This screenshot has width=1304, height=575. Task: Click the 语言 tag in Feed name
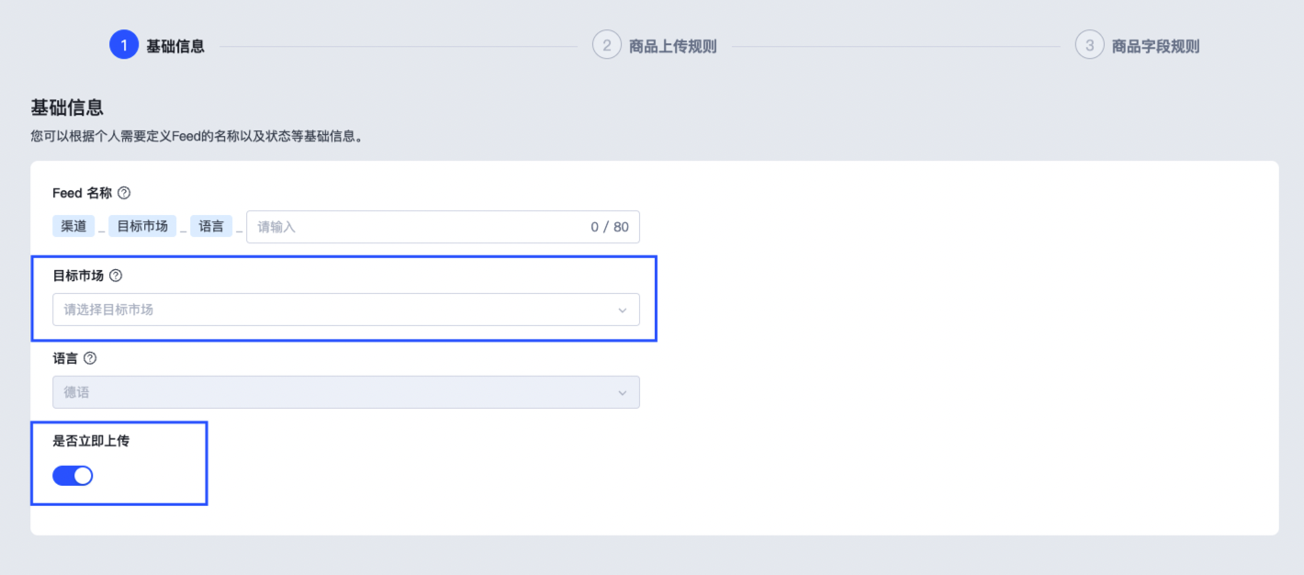tap(211, 226)
